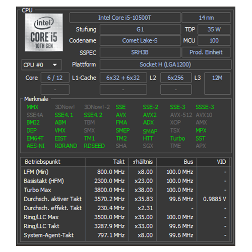
Task: Click the SST feature flag
Action: (201, 139)
